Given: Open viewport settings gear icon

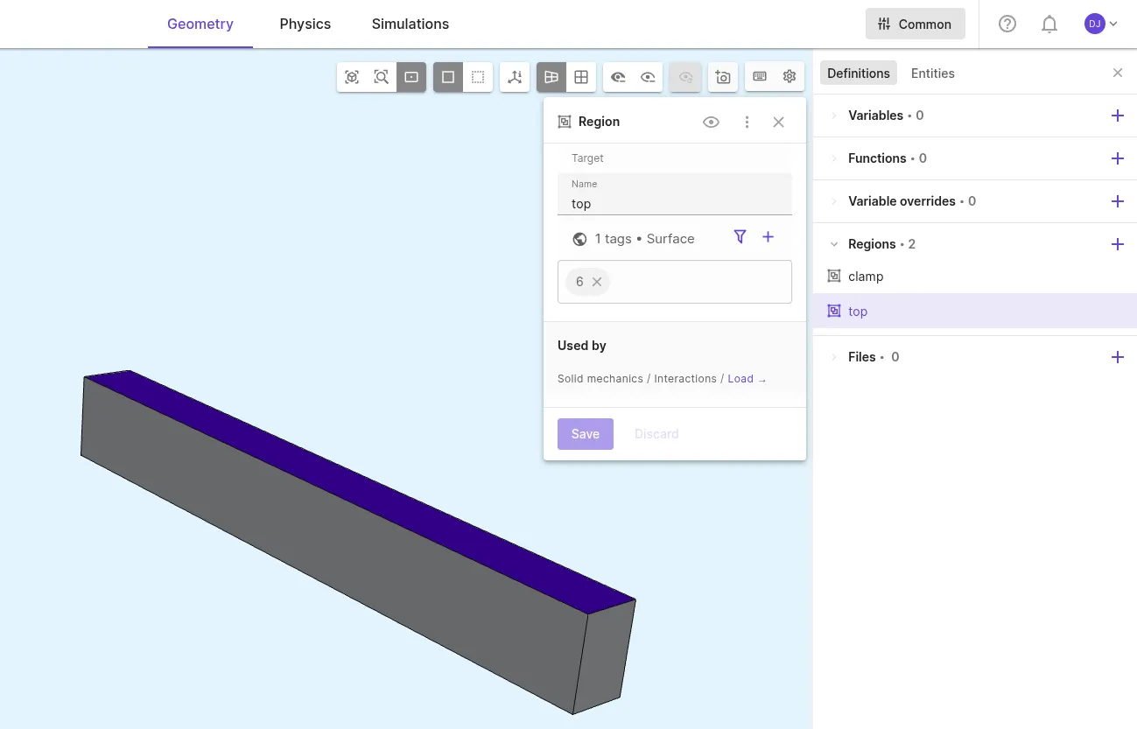Looking at the screenshot, I should click(790, 77).
